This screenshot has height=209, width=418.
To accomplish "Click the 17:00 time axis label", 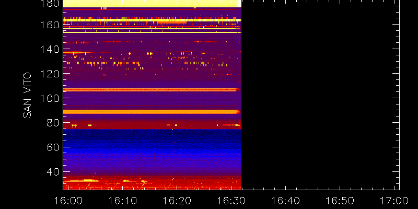I will point(395,201).
